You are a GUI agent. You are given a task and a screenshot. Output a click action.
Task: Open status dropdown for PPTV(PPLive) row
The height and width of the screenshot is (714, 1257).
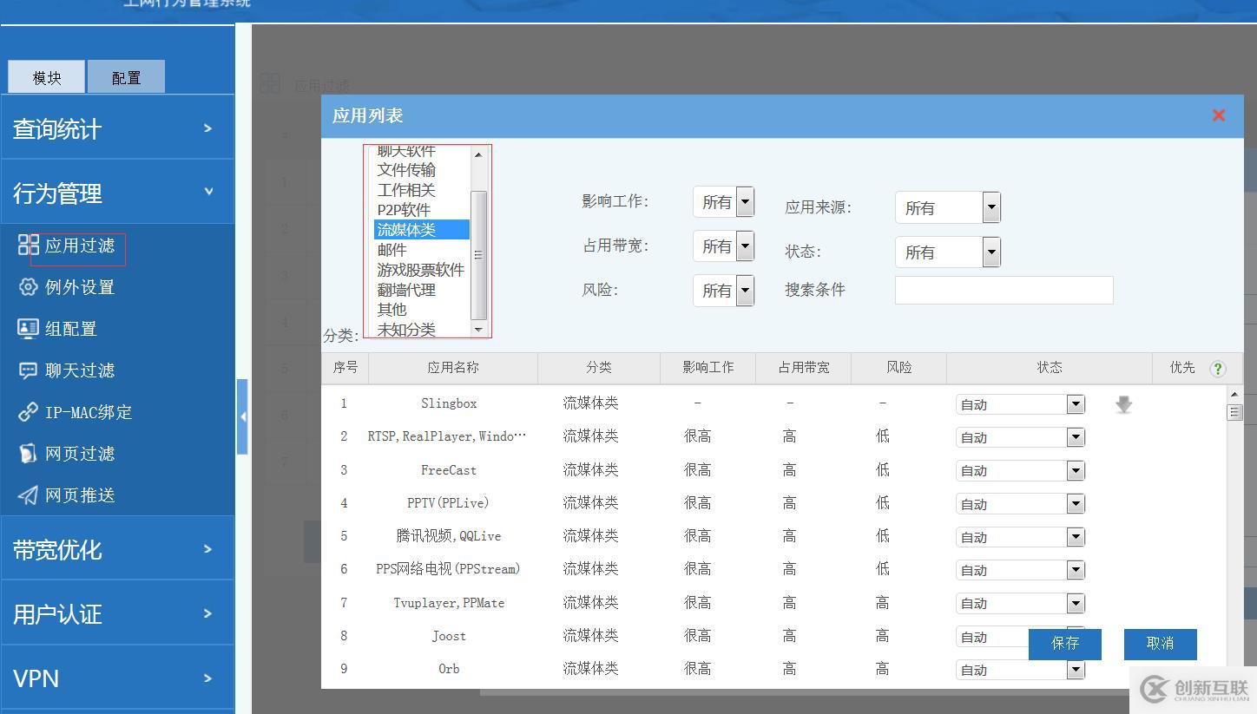pyautogui.click(x=1076, y=503)
